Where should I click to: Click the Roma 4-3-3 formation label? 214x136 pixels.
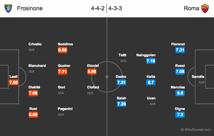click(115, 8)
